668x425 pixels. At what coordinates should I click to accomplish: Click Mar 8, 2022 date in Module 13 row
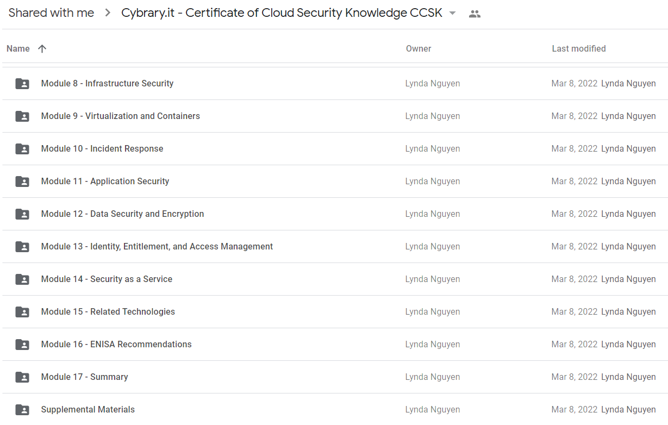[x=575, y=246]
